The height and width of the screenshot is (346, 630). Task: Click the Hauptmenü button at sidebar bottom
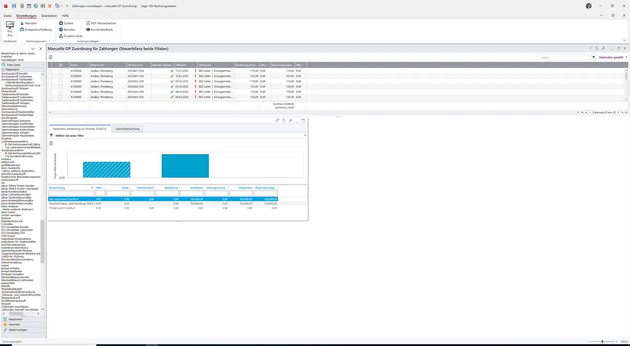23,319
